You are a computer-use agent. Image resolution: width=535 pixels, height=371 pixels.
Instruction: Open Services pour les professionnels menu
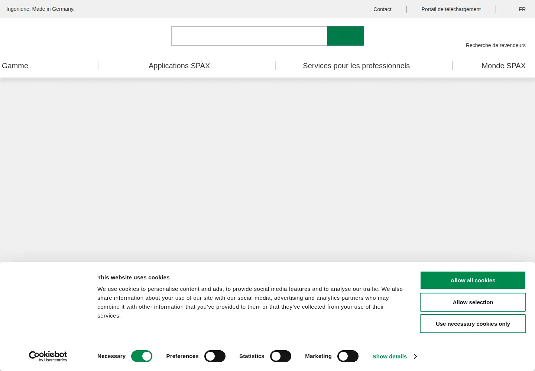[x=356, y=66]
